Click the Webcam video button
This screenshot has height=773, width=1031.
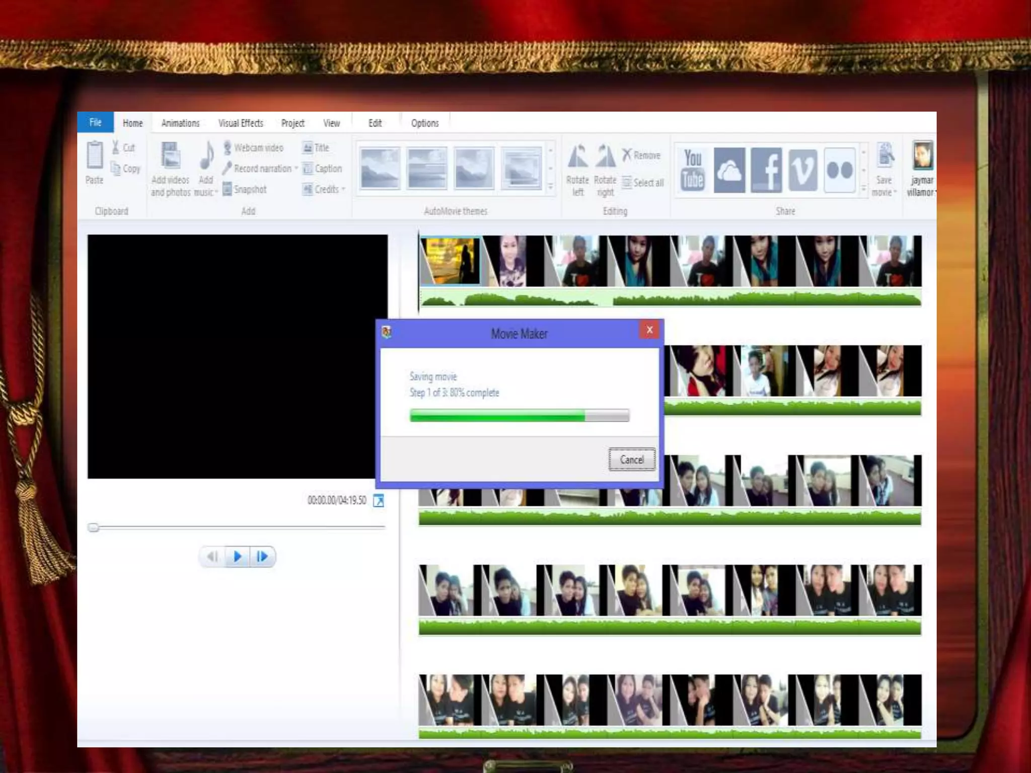point(253,147)
